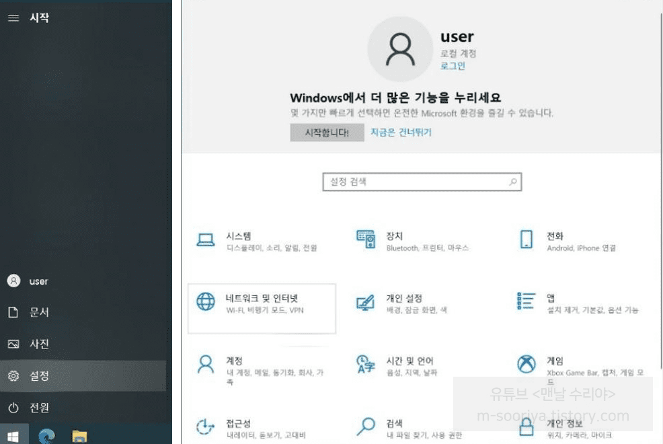Image resolution: width=663 pixels, height=444 pixels.
Task: Click the 로그인 link under user
Action: coord(453,66)
